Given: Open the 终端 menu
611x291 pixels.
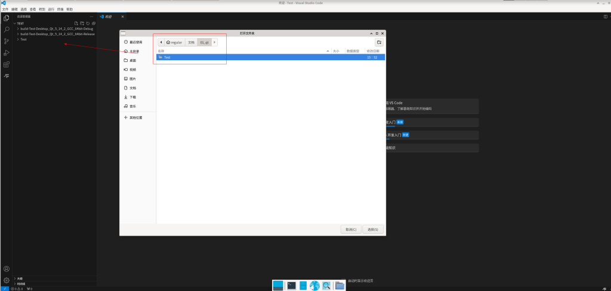Looking at the screenshot, I should tap(60, 10).
